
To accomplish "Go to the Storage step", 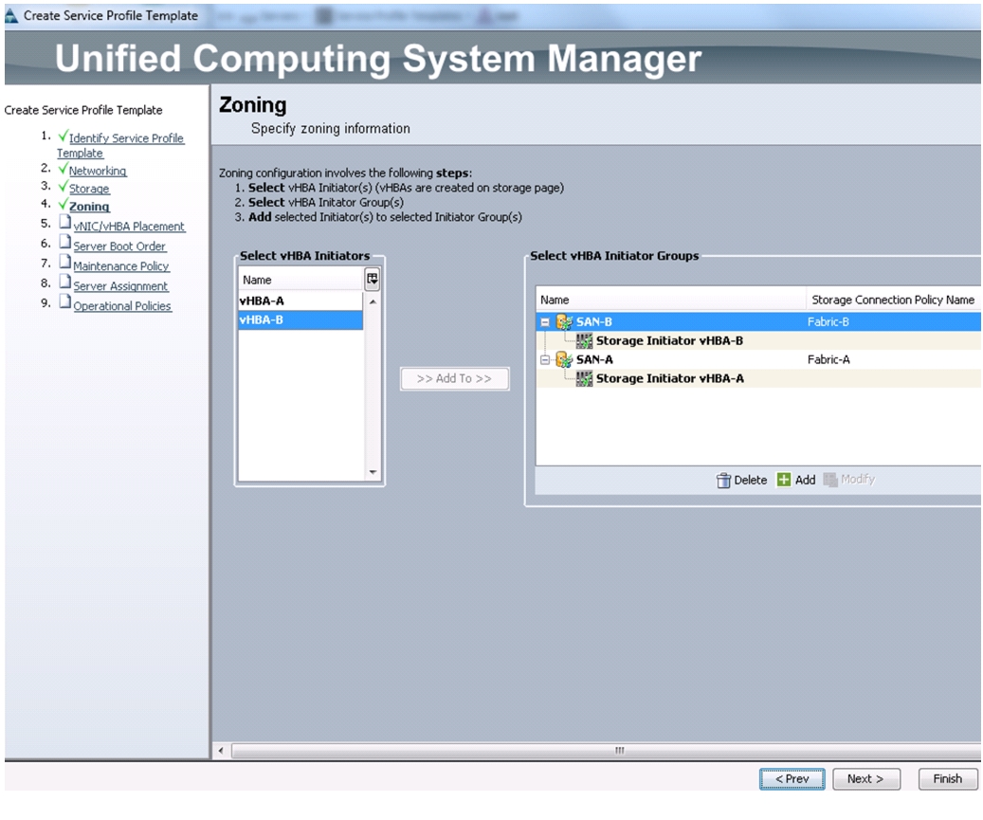I will click(89, 189).
